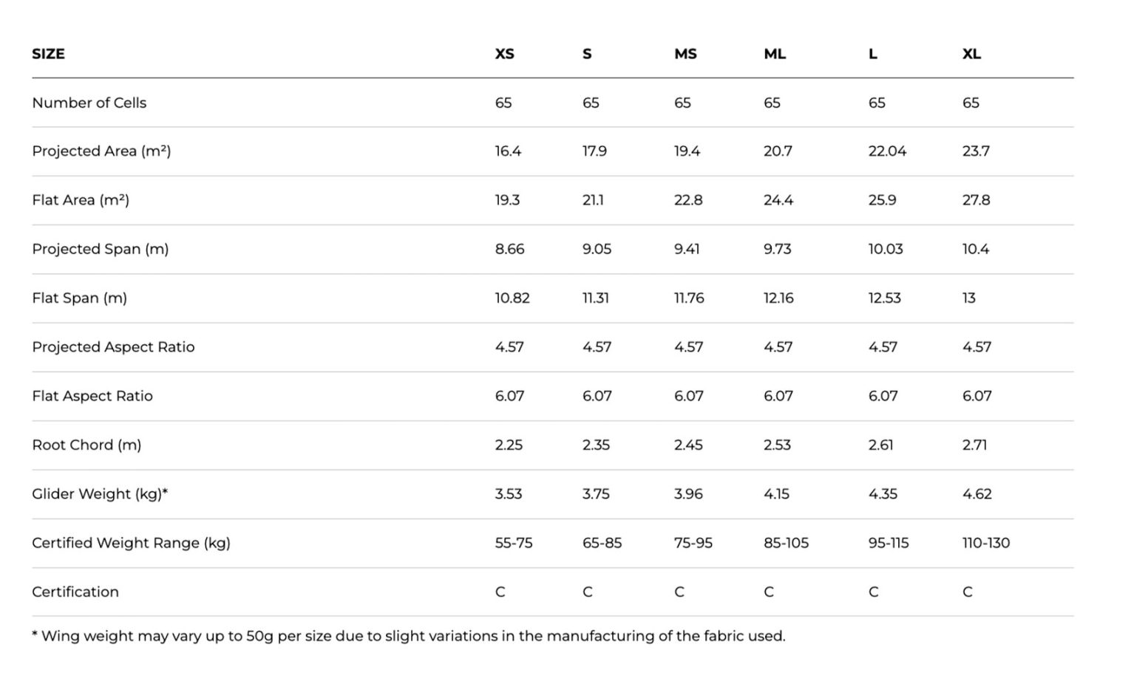Select the XS size column header
The image size is (1131, 698).
[504, 54]
